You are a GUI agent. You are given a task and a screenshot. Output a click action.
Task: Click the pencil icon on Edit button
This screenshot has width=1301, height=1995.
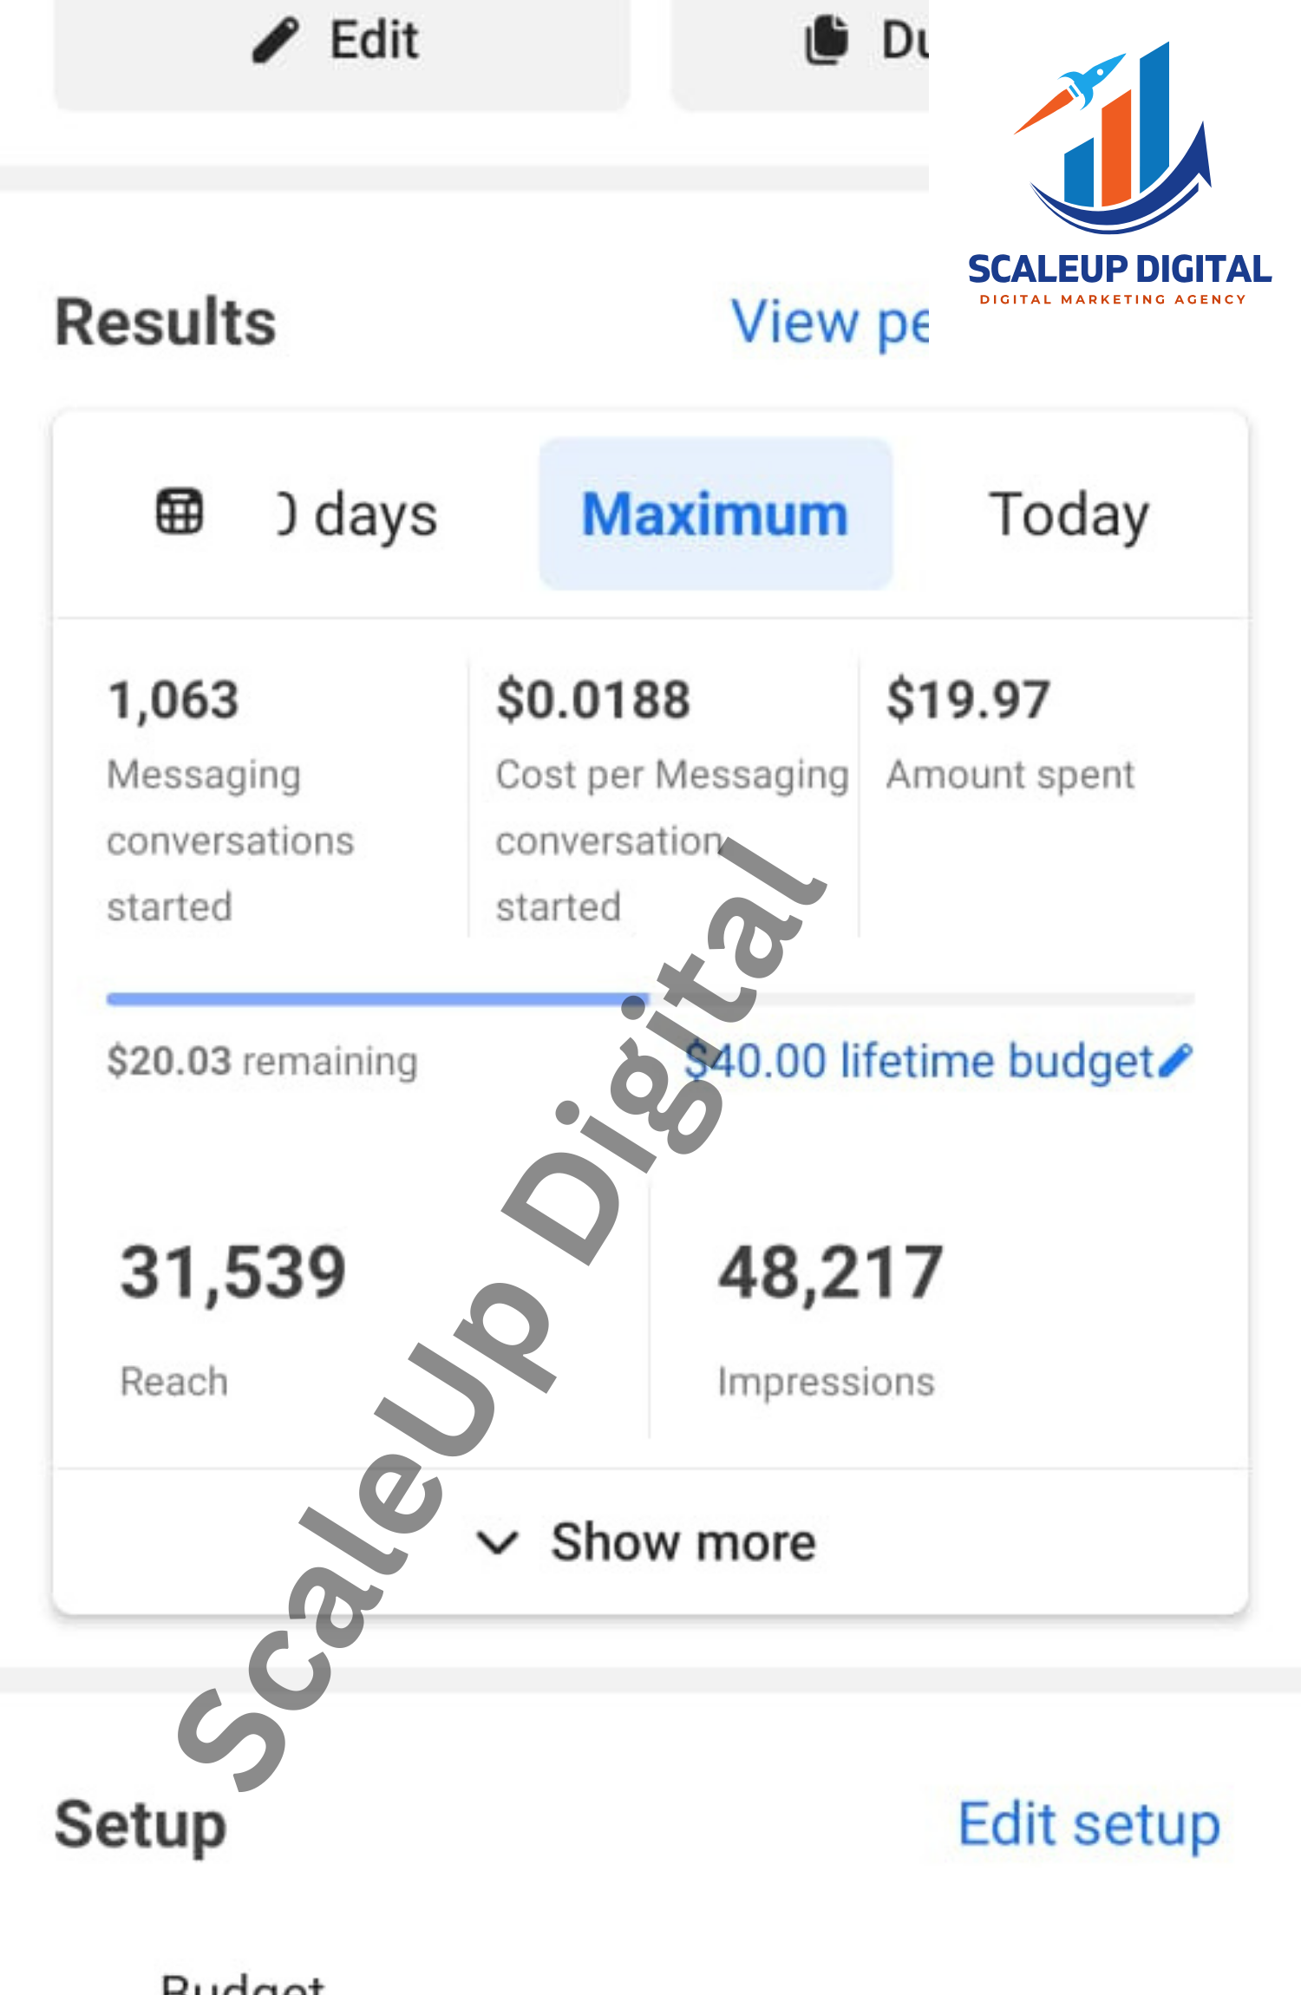(x=276, y=41)
